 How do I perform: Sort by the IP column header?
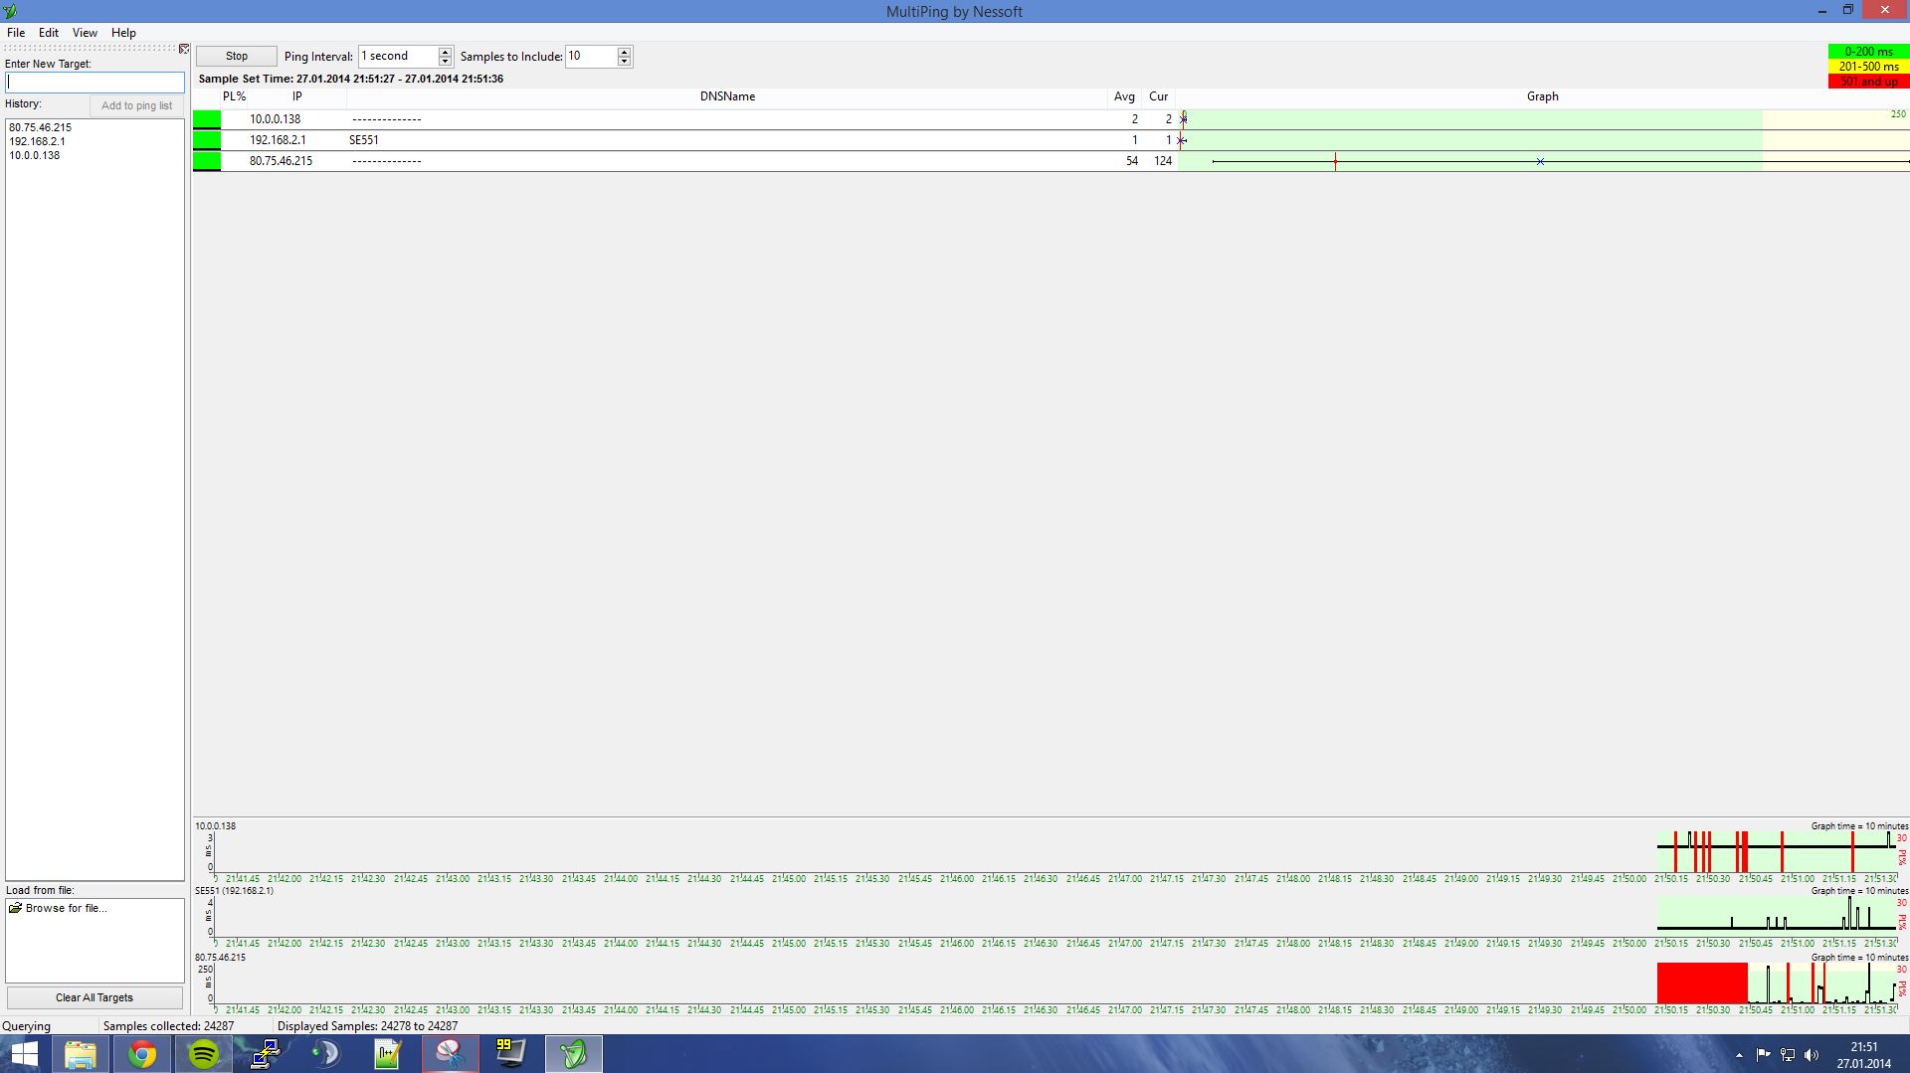(x=296, y=96)
